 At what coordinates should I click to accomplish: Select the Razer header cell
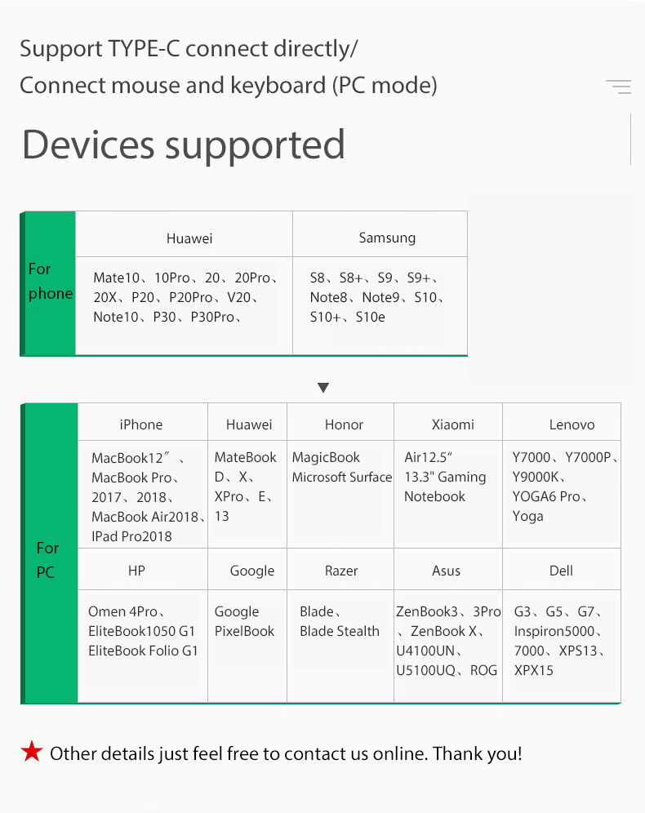click(x=340, y=569)
